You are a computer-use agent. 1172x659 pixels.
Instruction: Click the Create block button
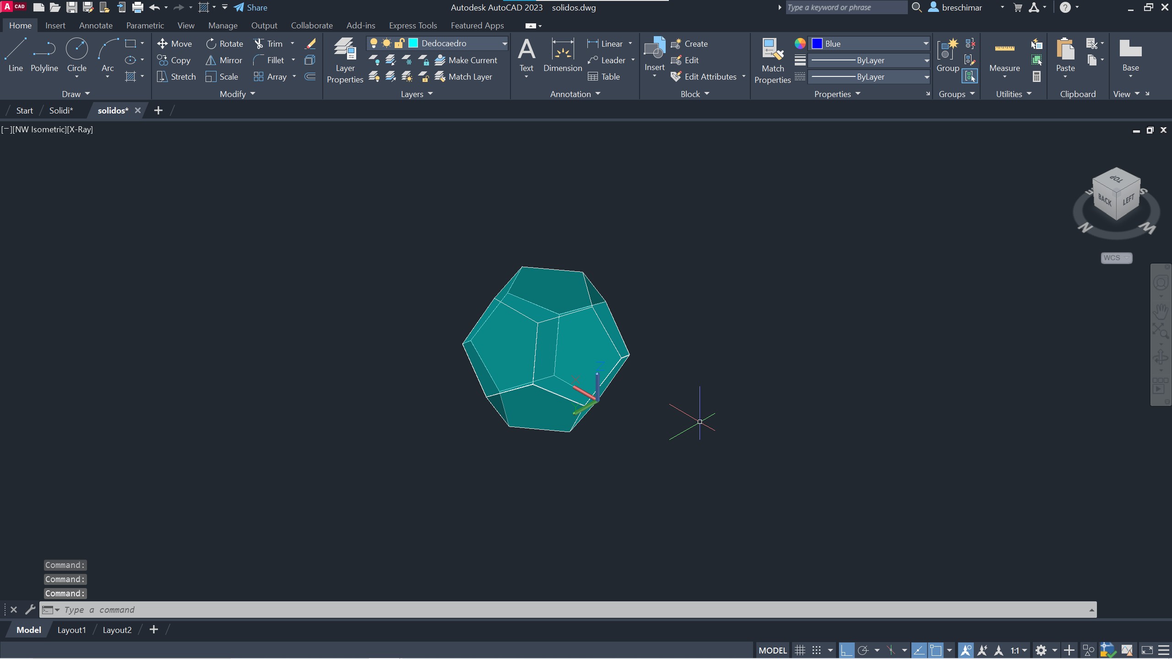(x=689, y=43)
